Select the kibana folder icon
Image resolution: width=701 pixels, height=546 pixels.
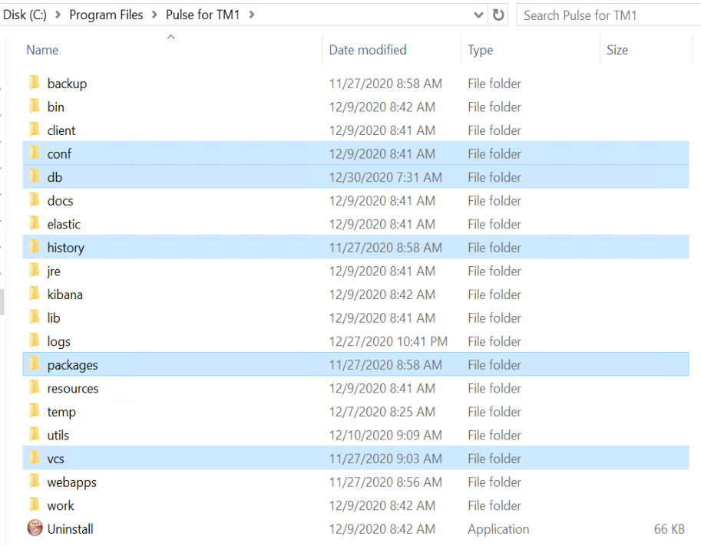click(35, 294)
